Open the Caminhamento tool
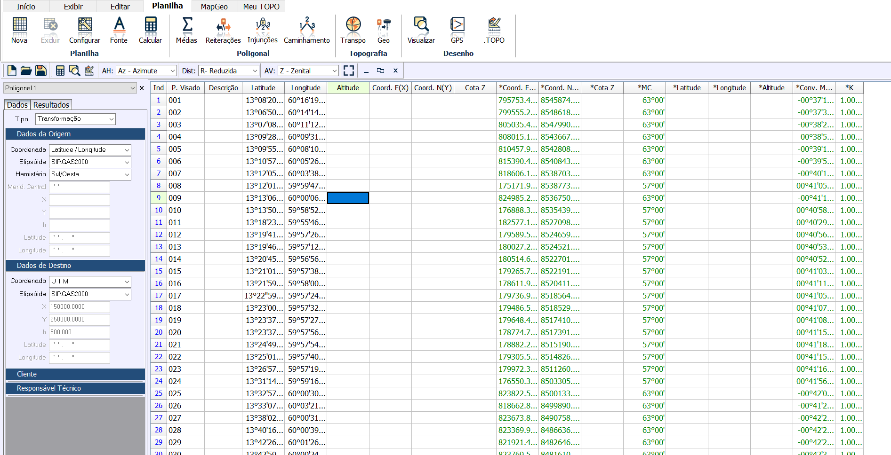 [x=307, y=30]
